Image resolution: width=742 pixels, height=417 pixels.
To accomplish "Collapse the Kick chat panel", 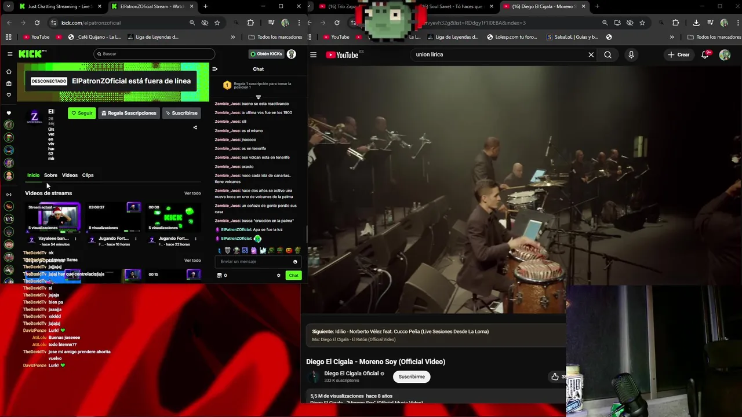I will [x=214, y=69].
